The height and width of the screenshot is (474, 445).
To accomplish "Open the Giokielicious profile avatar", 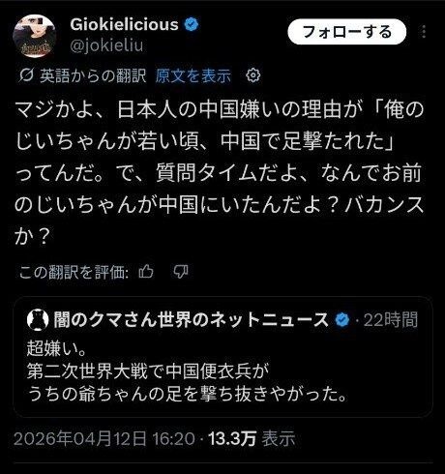I will point(34,36).
